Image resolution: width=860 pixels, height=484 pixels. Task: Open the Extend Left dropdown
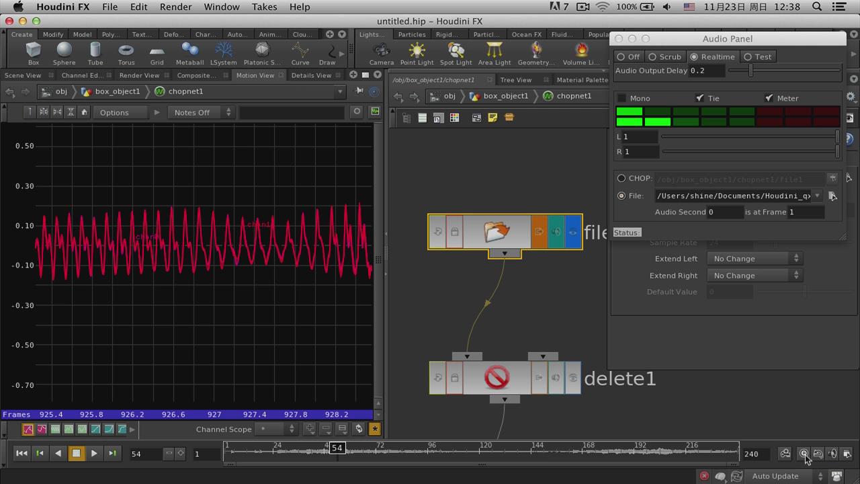(x=755, y=259)
